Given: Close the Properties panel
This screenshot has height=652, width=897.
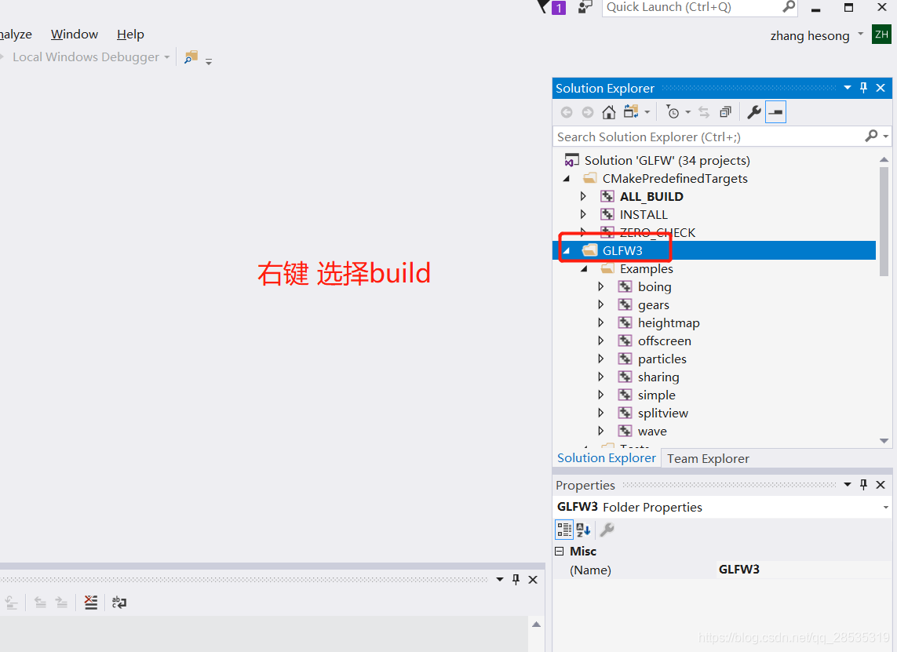Looking at the screenshot, I should [881, 484].
